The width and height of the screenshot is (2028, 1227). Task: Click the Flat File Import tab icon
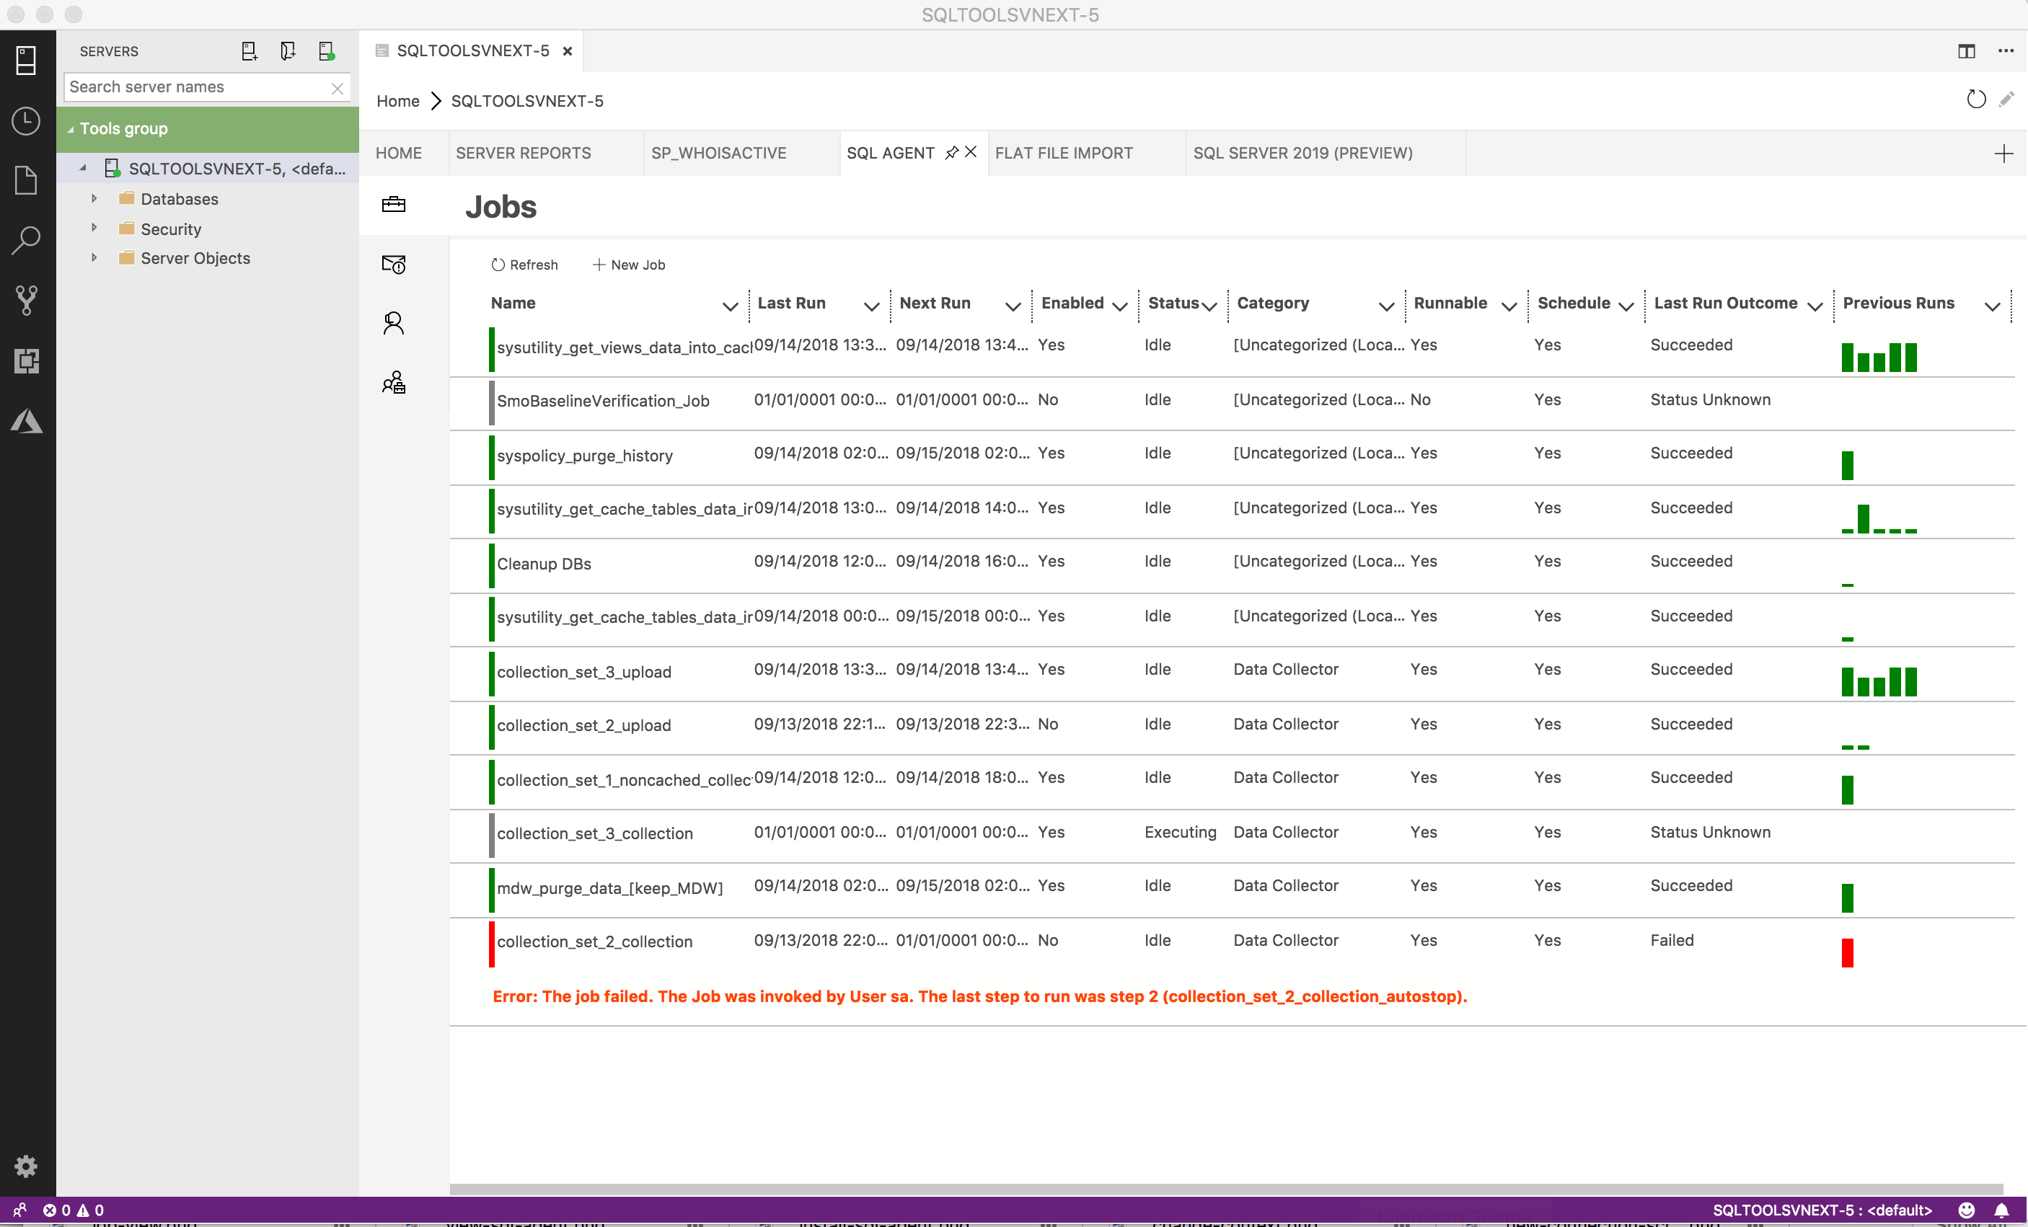(1066, 154)
